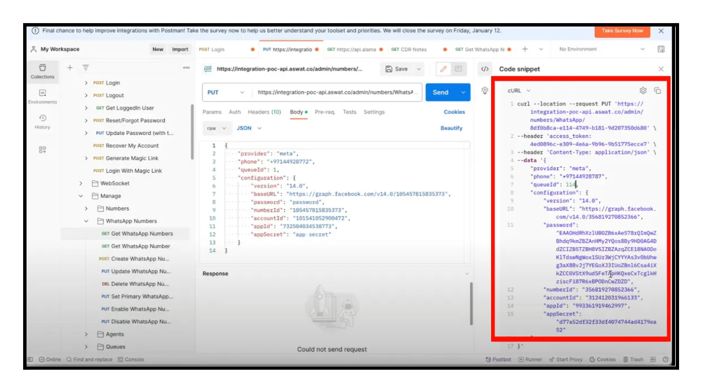Expand the Agents folder
Image resolution: width=709 pixels, height=385 pixels.
point(86,334)
